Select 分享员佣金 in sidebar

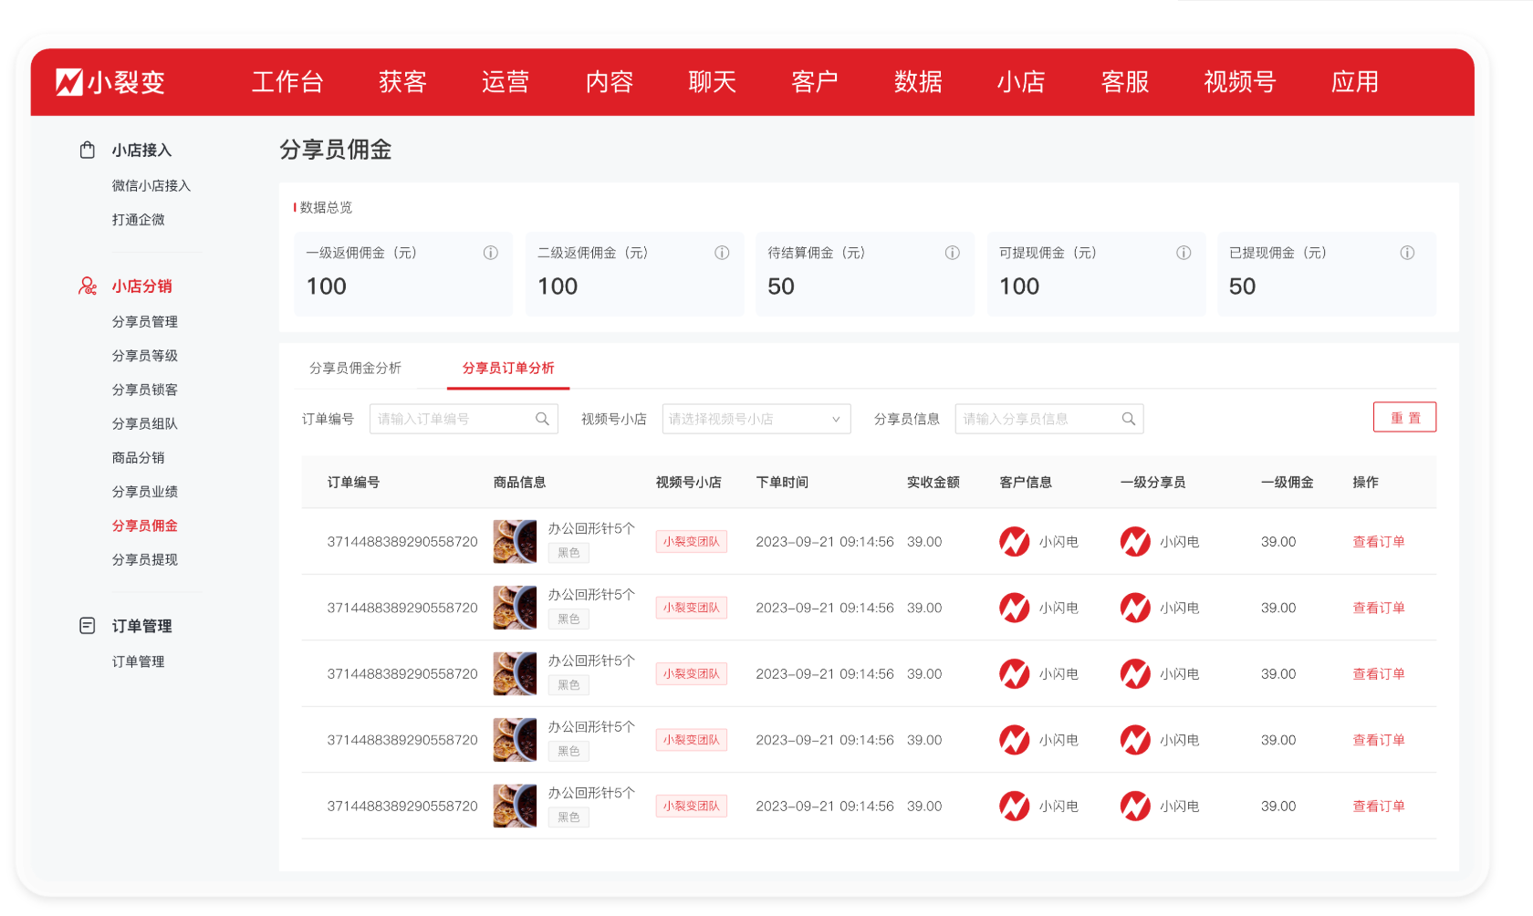(x=145, y=526)
